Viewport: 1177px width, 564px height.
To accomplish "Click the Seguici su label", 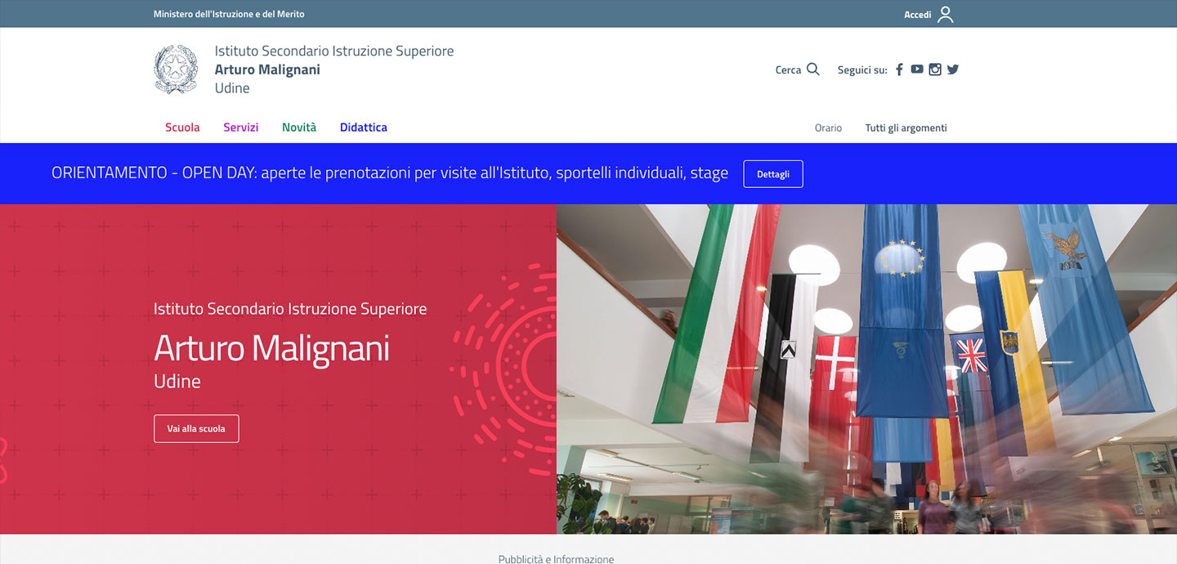I will coord(862,70).
